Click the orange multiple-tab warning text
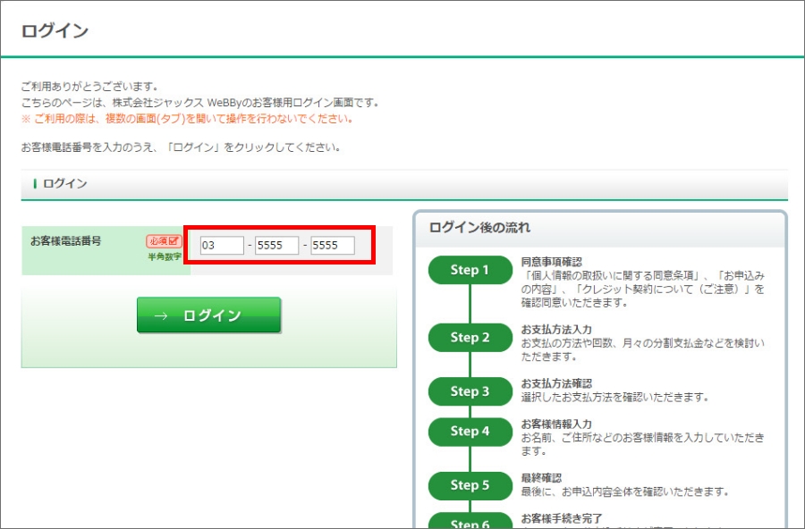 click(187, 118)
